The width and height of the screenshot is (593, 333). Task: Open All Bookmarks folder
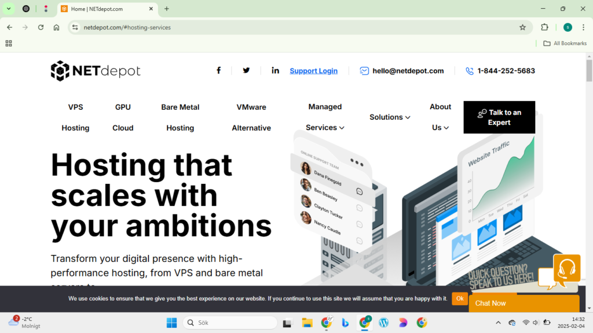[565, 43]
